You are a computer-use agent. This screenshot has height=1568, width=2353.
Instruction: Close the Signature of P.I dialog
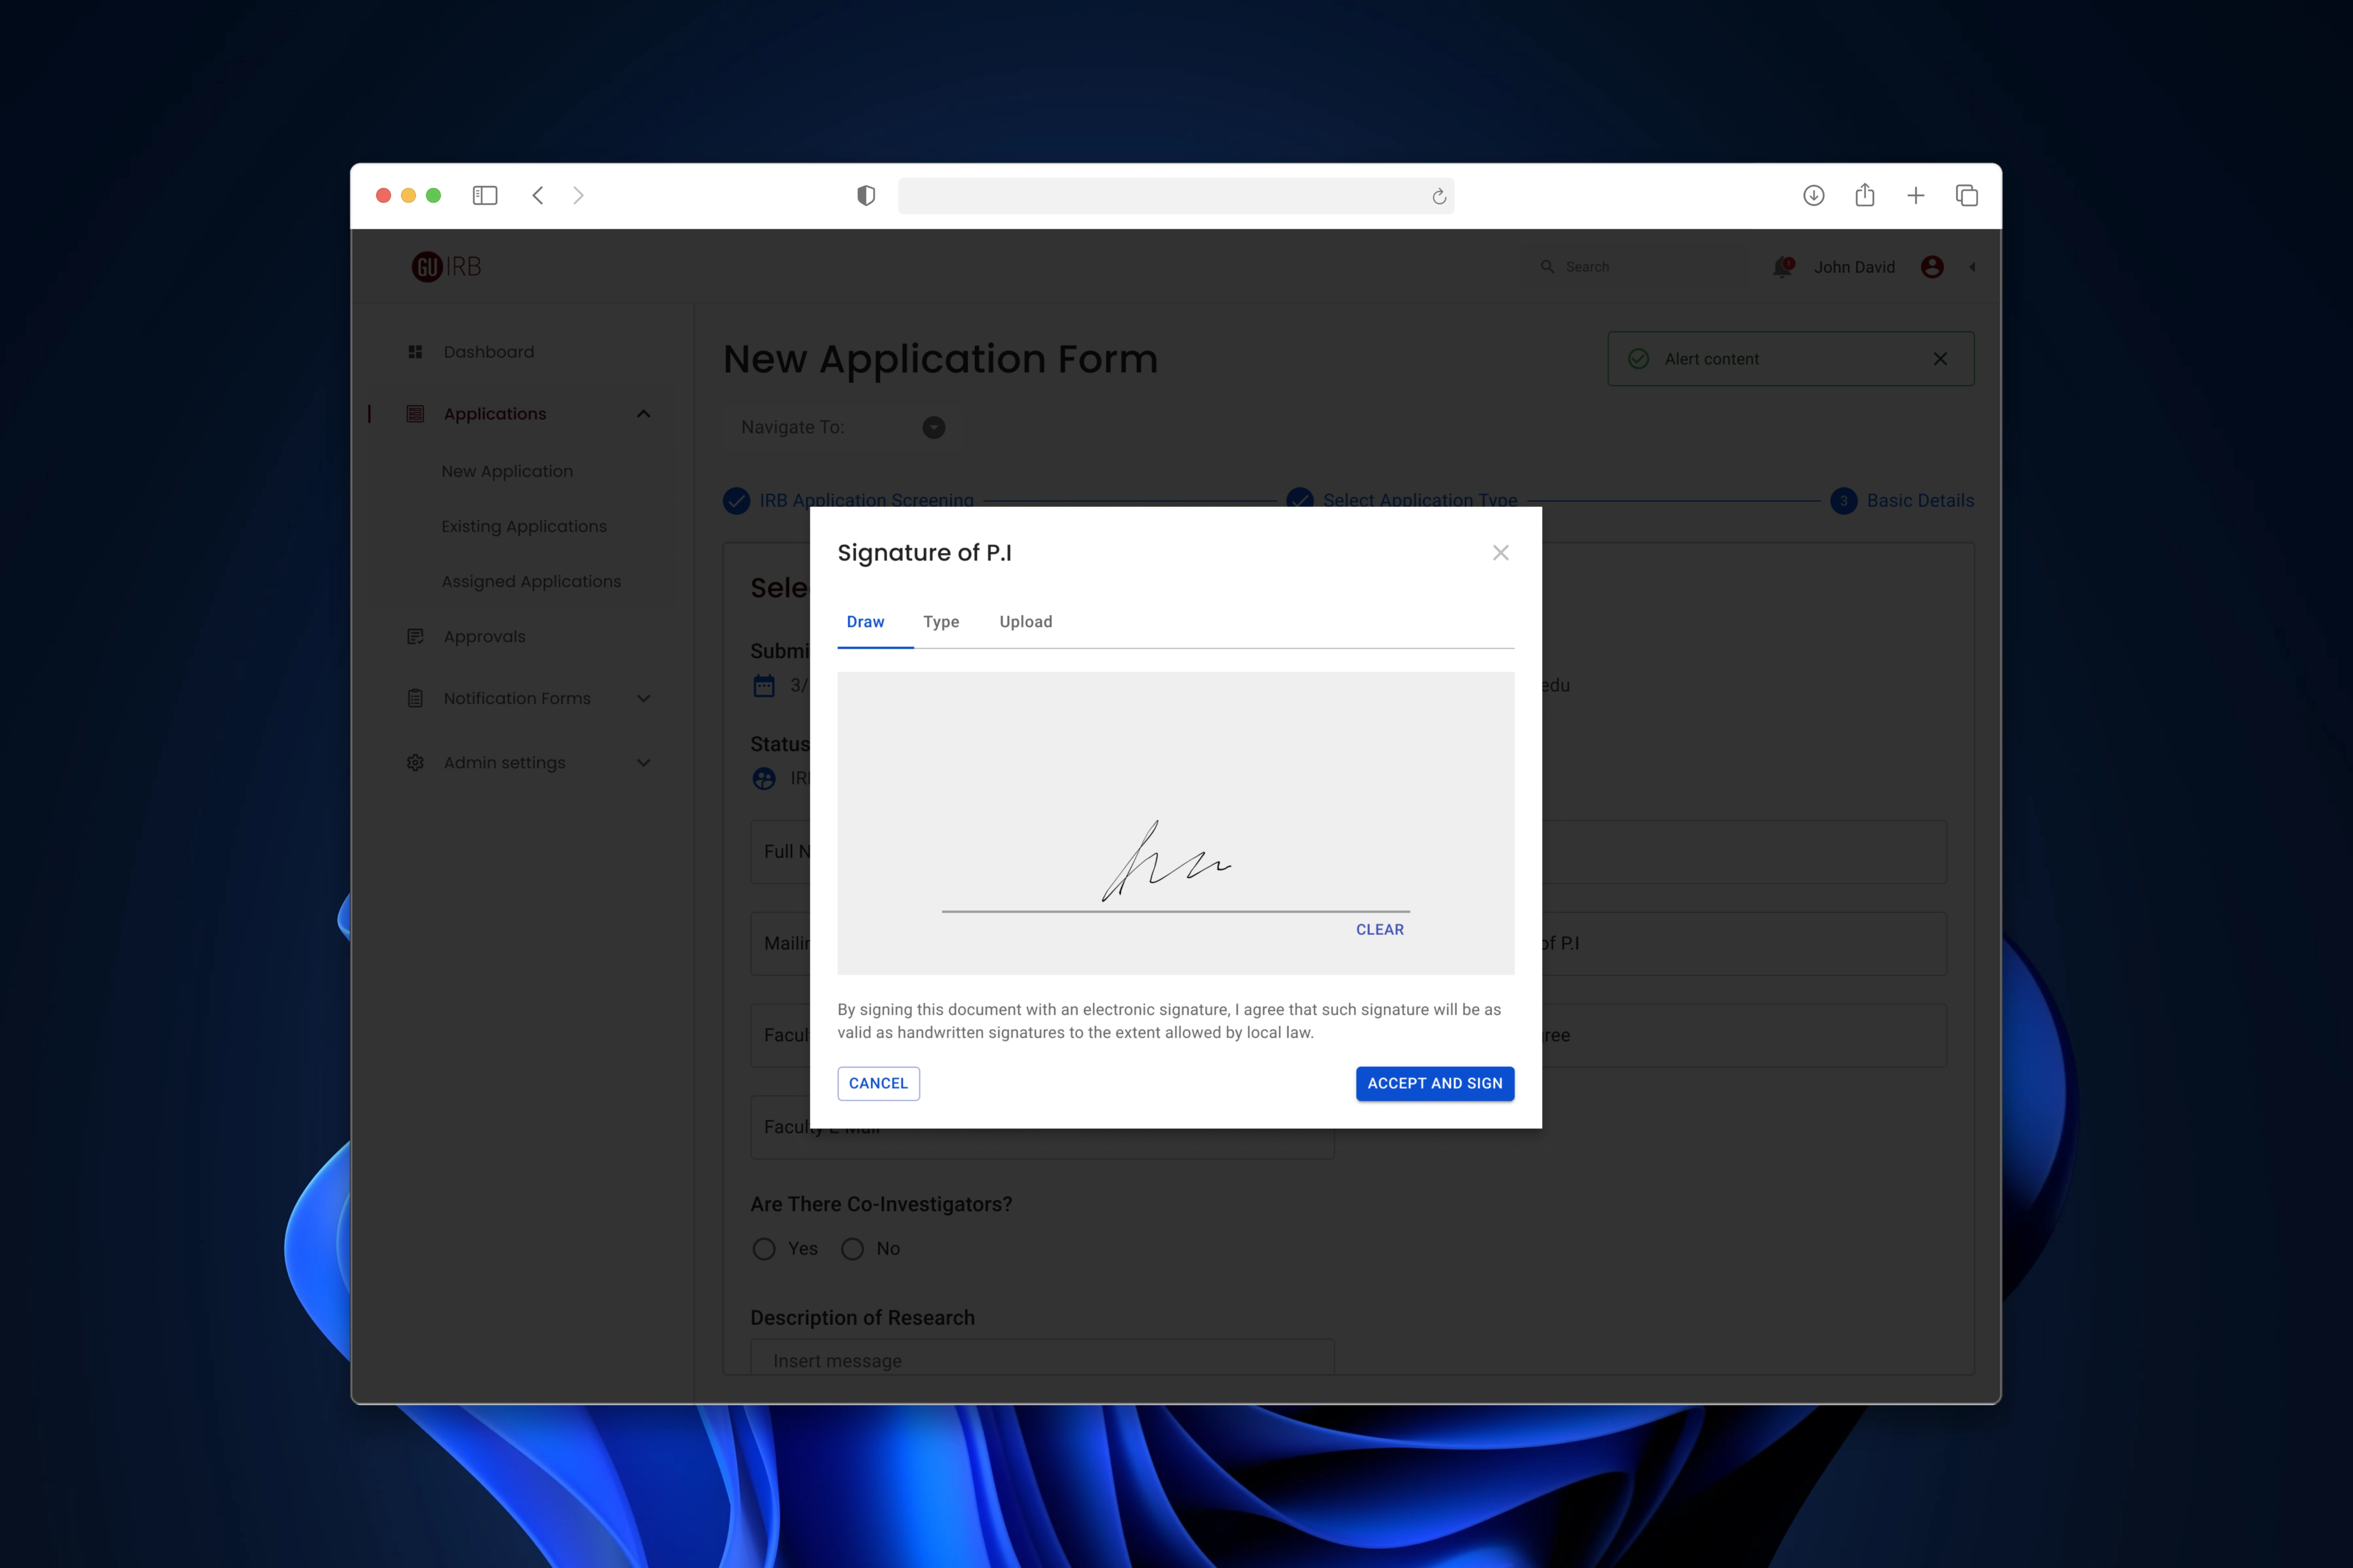pyautogui.click(x=1500, y=553)
